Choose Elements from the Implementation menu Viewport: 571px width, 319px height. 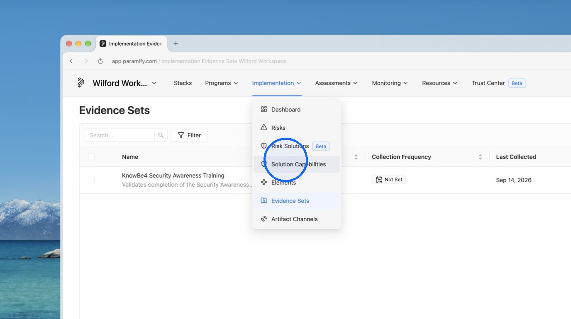tap(297, 183)
